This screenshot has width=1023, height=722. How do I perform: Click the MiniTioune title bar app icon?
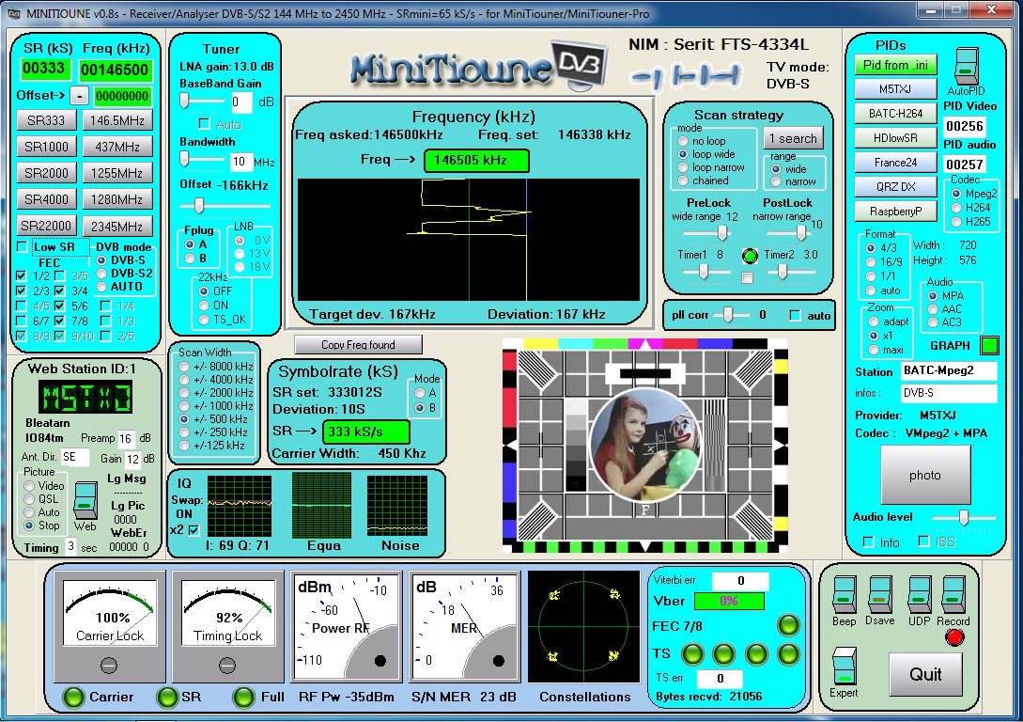coord(13,12)
